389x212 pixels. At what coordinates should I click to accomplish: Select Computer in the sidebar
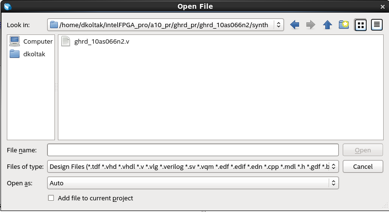[32, 42]
